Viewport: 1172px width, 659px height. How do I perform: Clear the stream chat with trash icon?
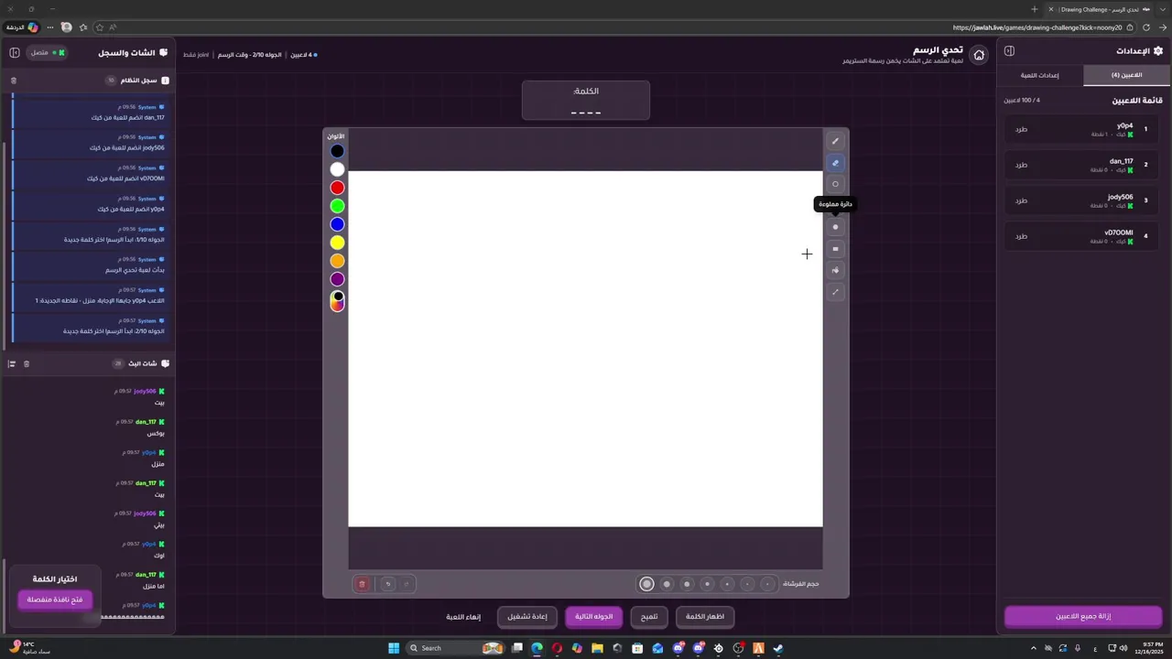click(27, 363)
